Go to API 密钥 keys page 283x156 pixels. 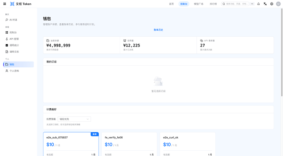click(18, 39)
